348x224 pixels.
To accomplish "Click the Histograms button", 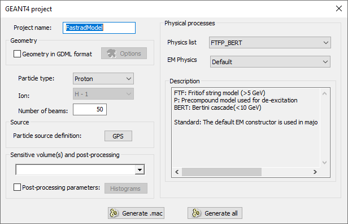I will click(x=126, y=188).
